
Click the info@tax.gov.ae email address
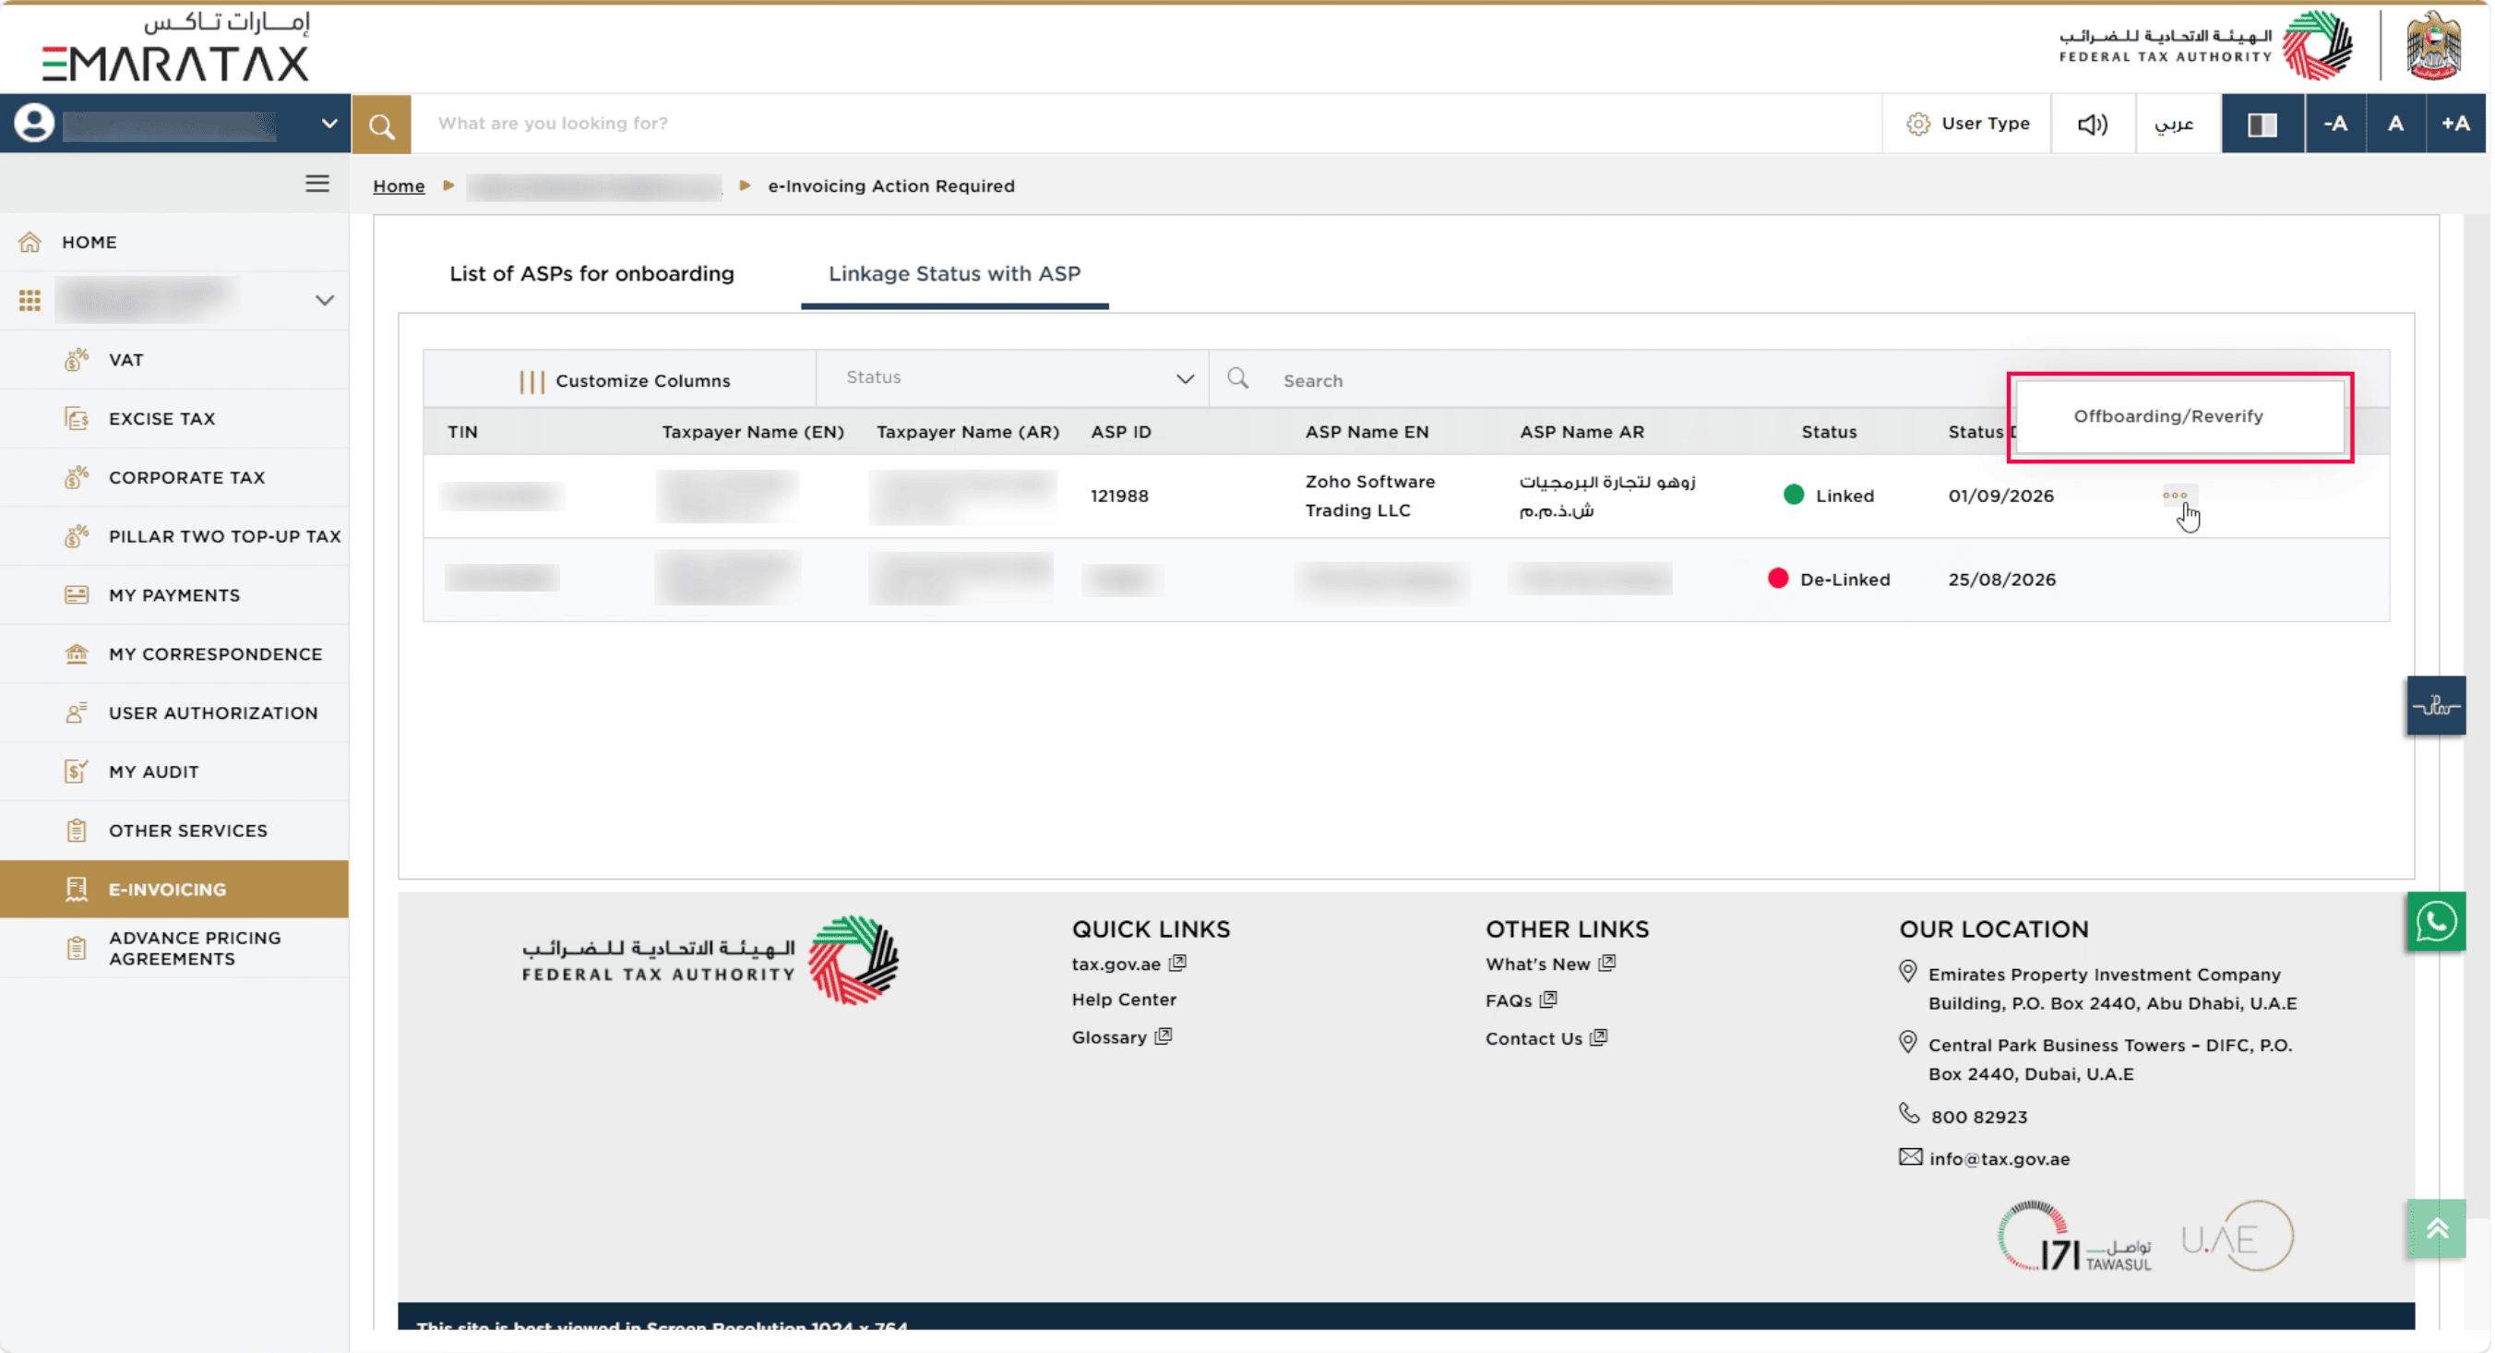click(x=2000, y=1159)
